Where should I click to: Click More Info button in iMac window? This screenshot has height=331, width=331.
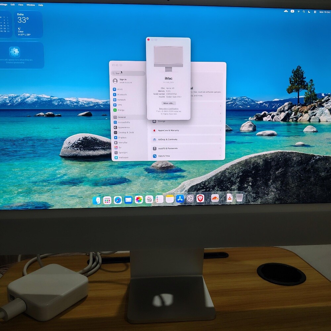tap(168, 103)
